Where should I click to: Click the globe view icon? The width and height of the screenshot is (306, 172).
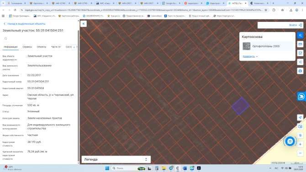pyautogui.click(x=300, y=136)
